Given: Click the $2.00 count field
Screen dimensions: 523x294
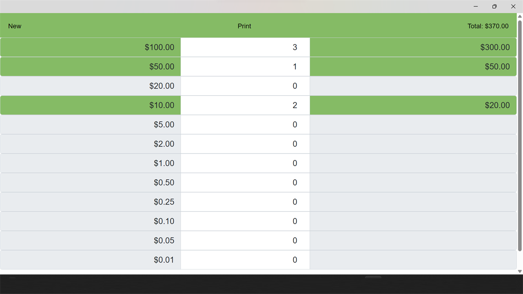Looking at the screenshot, I should coord(245,144).
